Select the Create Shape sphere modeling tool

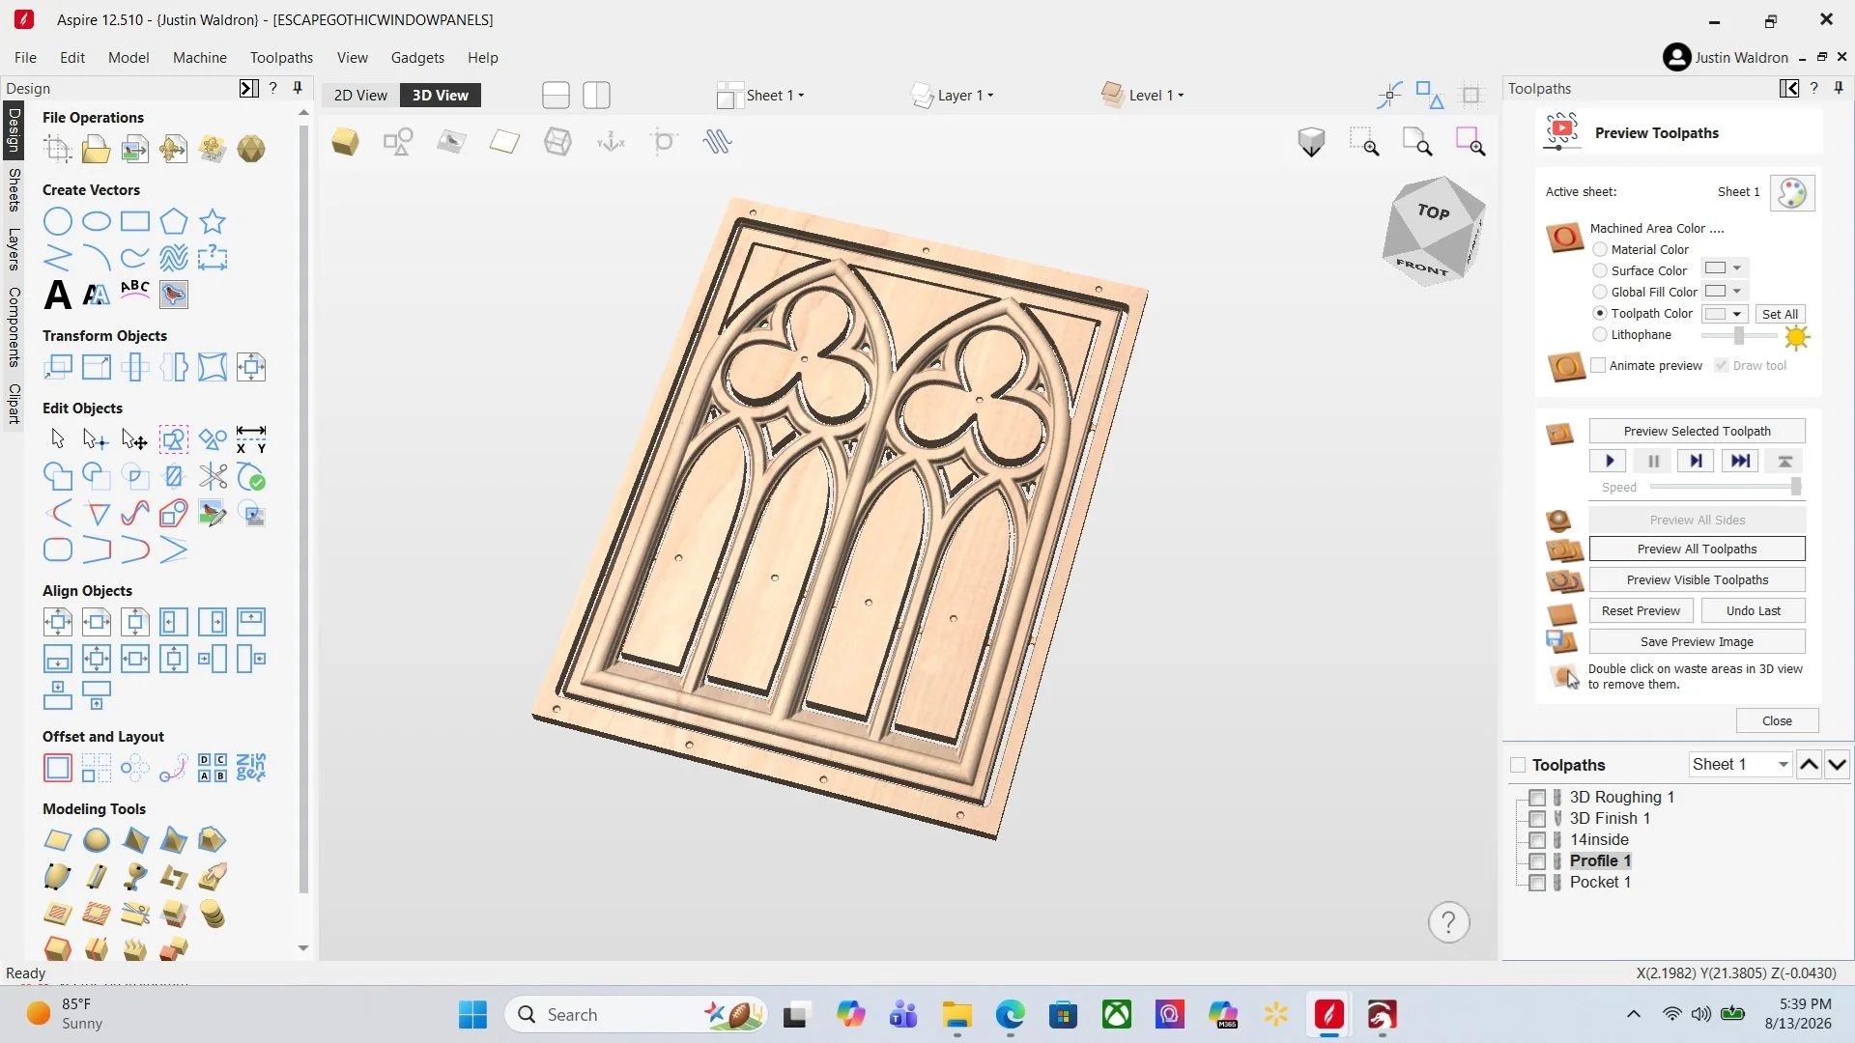96,840
